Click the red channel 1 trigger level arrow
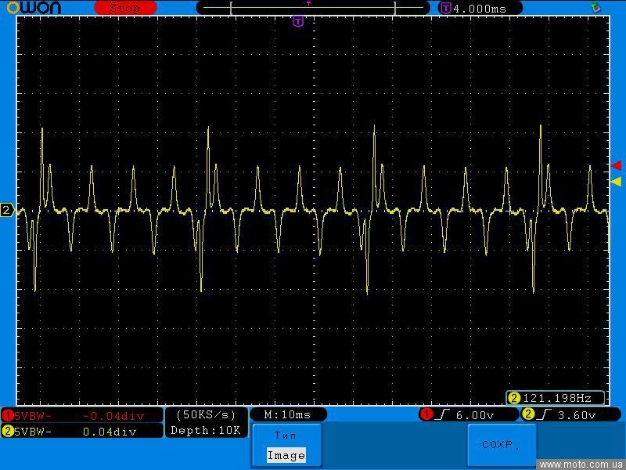Viewport: 626px width, 470px height. click(x=616, y=165)
